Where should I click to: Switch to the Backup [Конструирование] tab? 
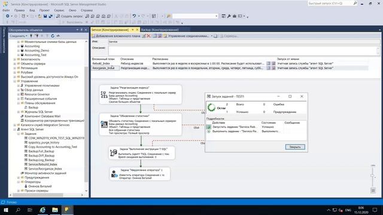pyautogui.click(x=160, y=30)
